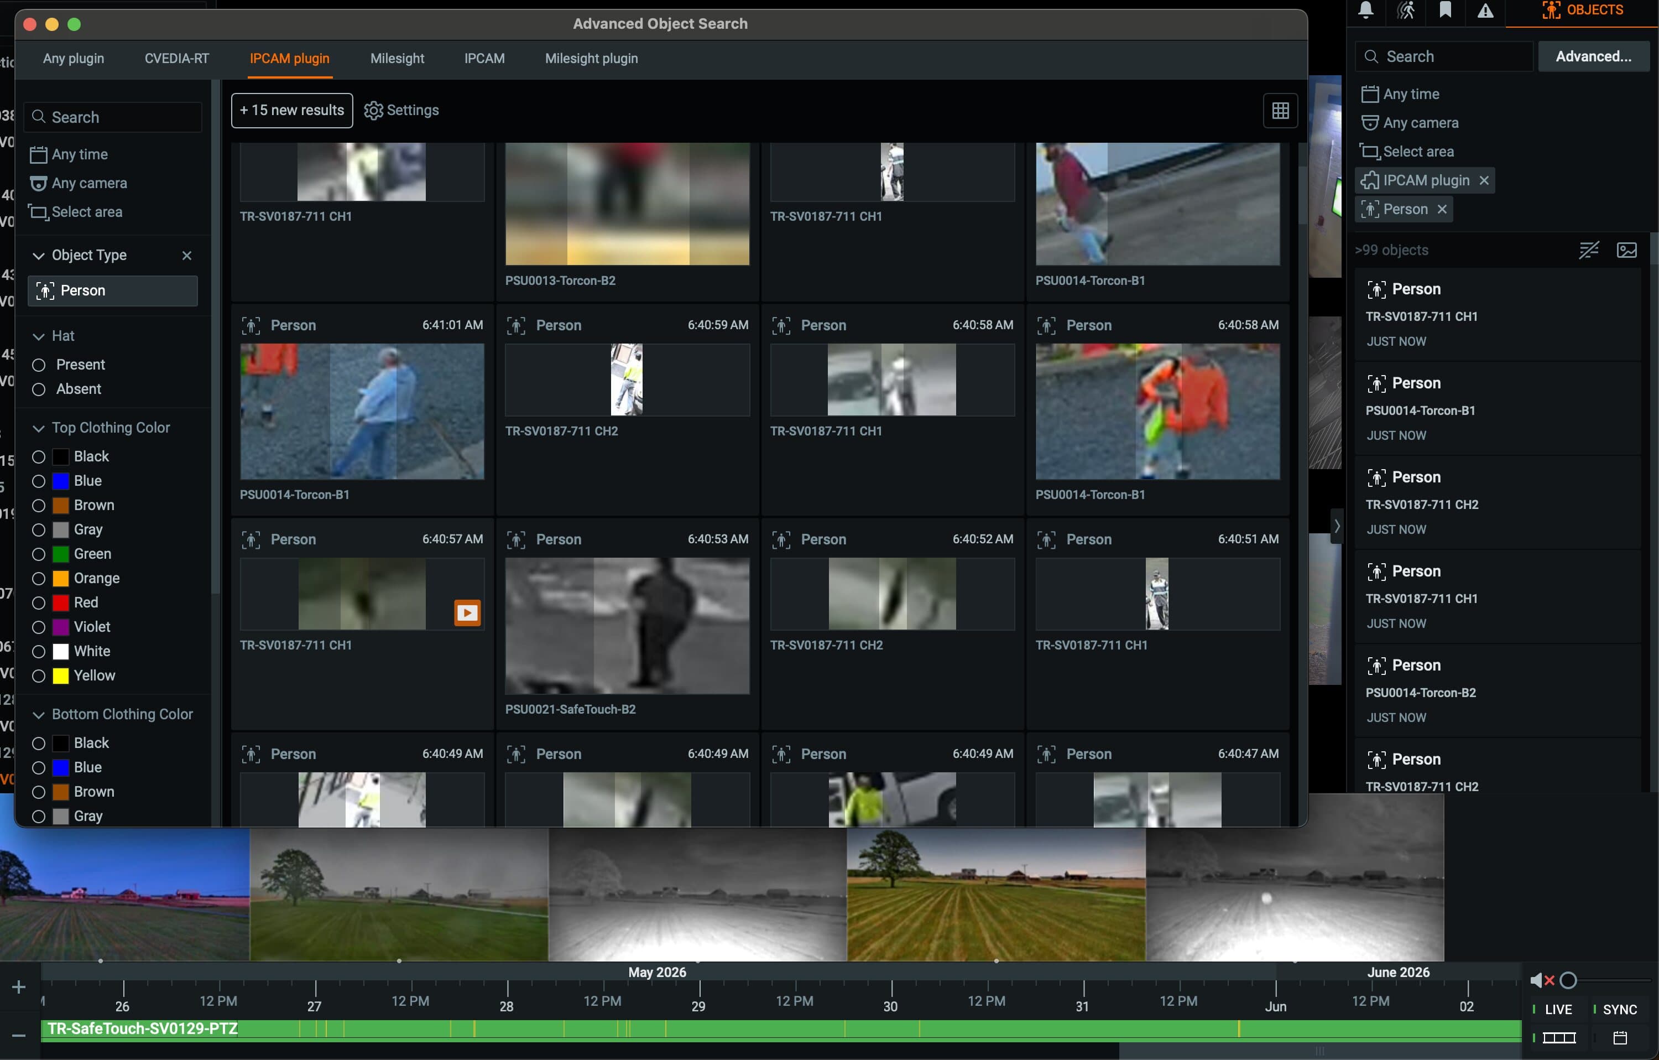The width and height of the screenshot is (1659, 1060).
Task: Select top clothing color Red
Action: 39,603
